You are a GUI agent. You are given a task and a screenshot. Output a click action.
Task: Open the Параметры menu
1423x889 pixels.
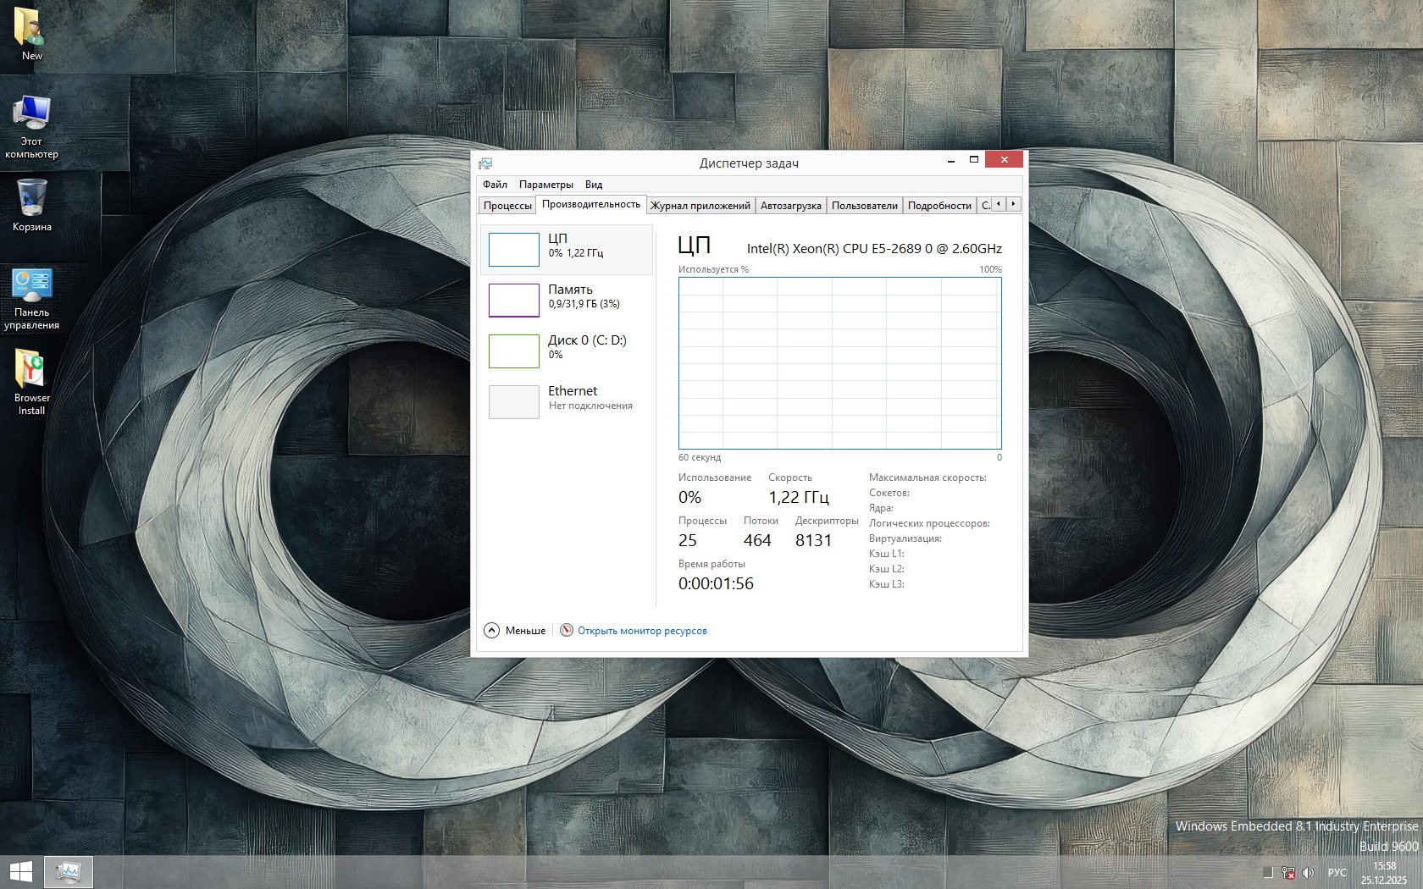pos(545,185)
